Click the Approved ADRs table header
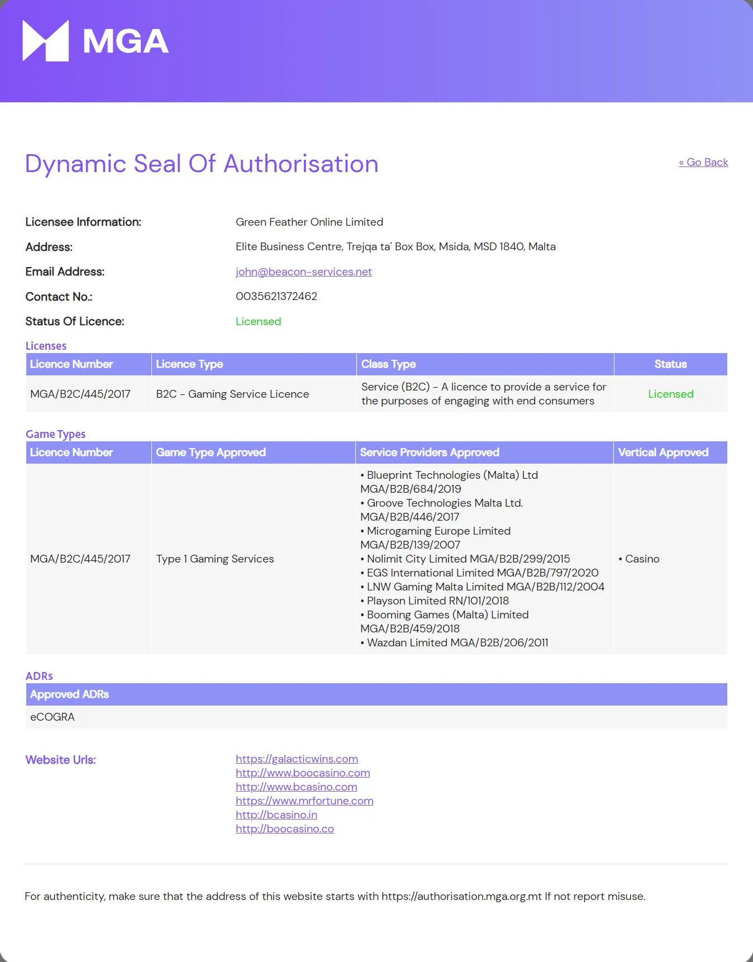753x962 pixels. [69, 694]
